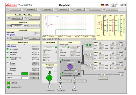Step the Programm number spinner
Image resolution: width=136 pixels, height=95 pixels.
(34, 33)
